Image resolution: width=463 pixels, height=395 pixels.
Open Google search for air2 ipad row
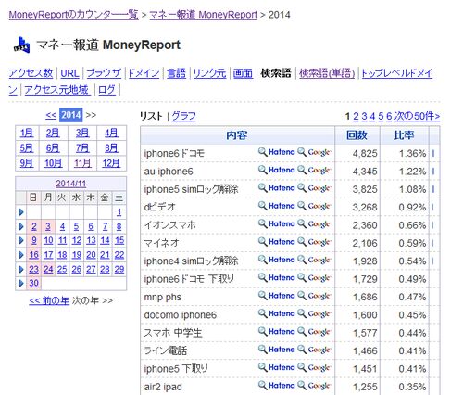pos(315,386)
